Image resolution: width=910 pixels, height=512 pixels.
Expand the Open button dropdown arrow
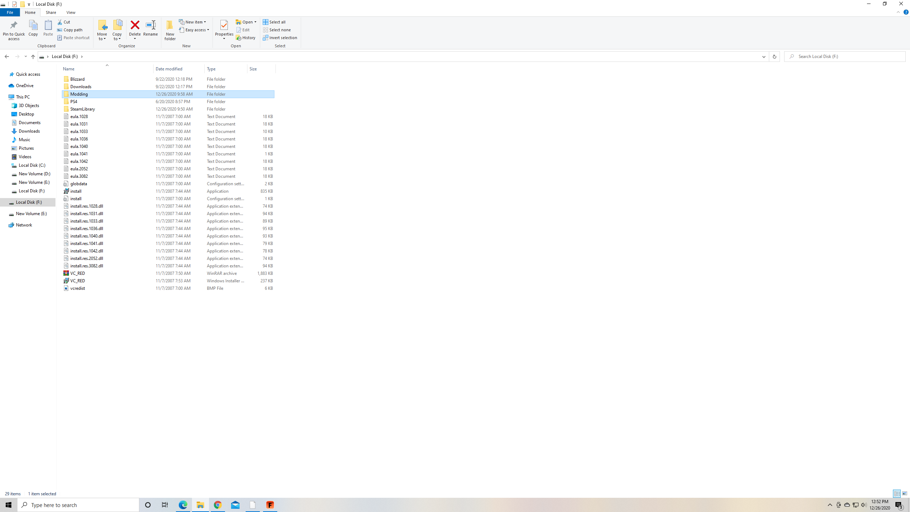tap(255, 22)
